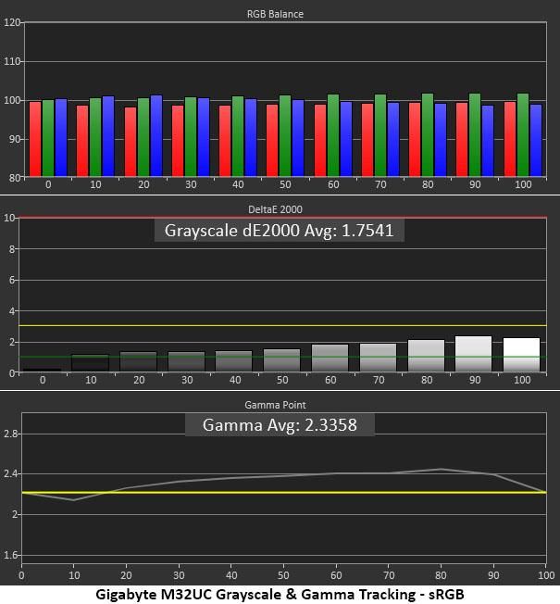
Task: Click the RGB Balance chart title
Action: pyautogui.click(x=275, y=14)
